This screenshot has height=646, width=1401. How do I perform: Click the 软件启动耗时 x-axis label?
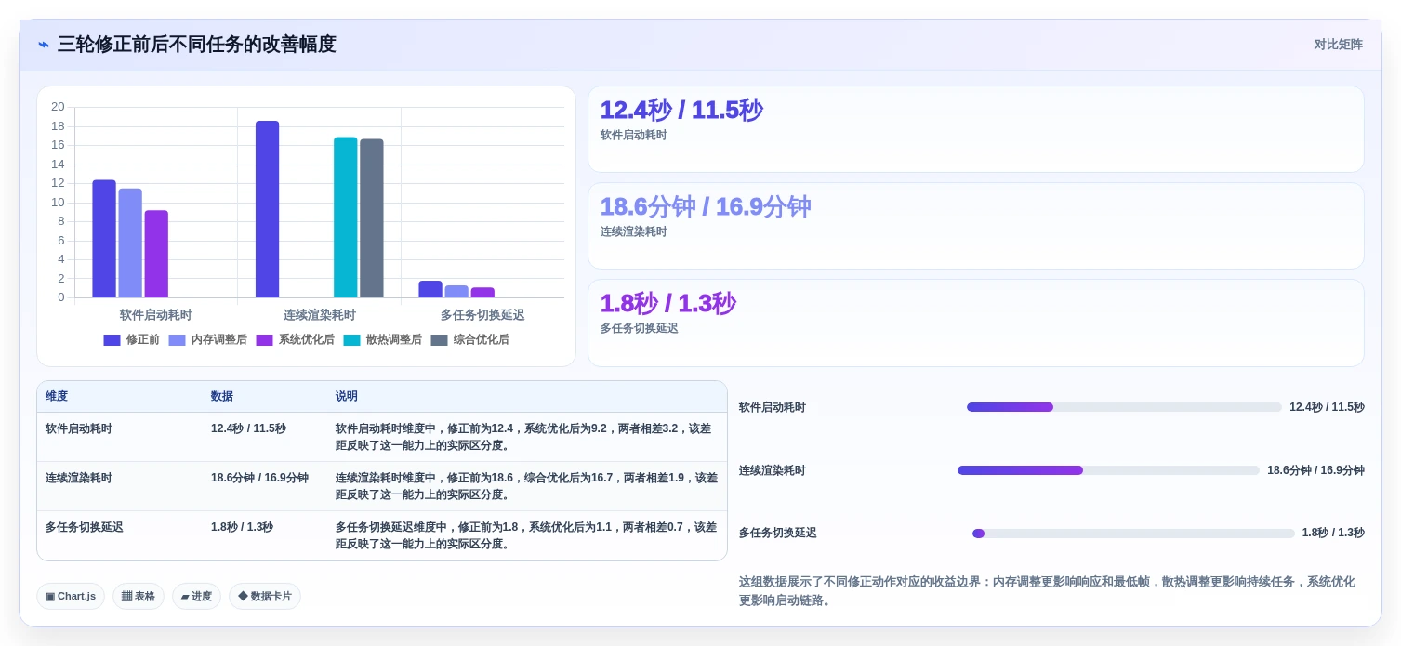156,315
